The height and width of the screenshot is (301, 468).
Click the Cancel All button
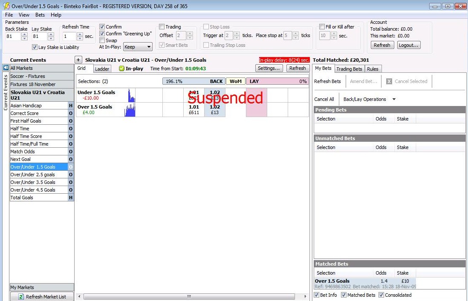click(324, 99)
